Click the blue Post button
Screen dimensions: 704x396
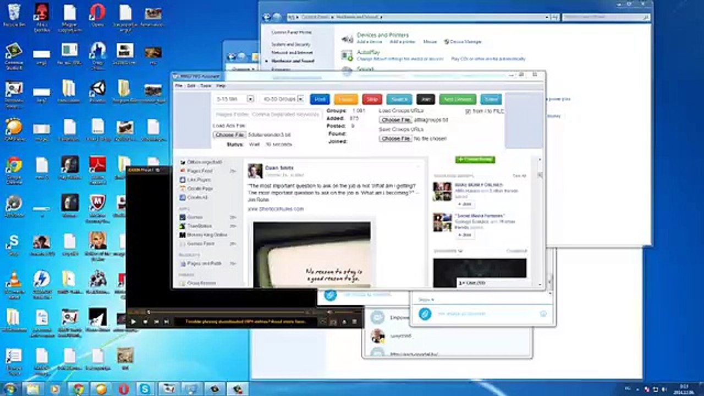320,99
